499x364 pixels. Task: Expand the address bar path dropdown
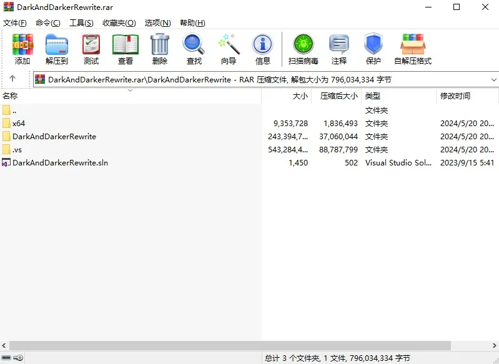click(x=493, y=79)
